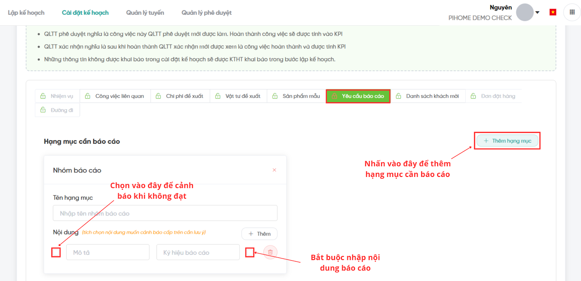Tick the required checkbox beside Ký hiệu báo cáo
Image resolution: width=581 pixels, height=281 pixels.
pyautogui.click(x=250, y=252)
